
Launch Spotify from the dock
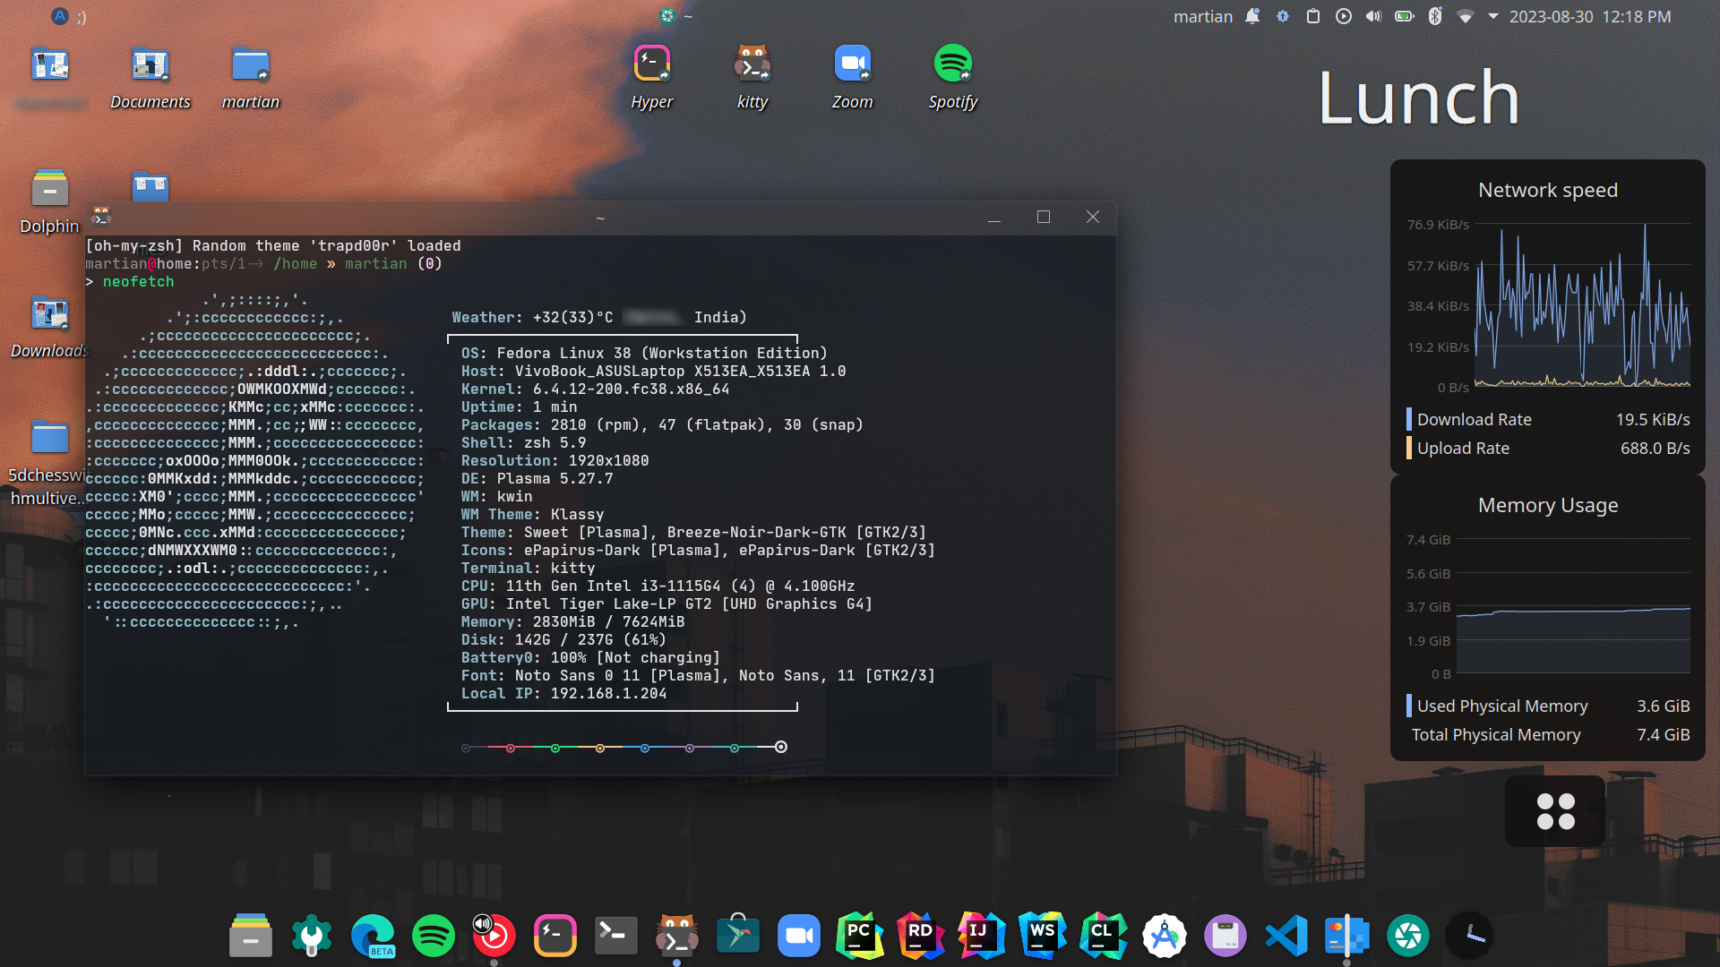(x=434, y=936)
